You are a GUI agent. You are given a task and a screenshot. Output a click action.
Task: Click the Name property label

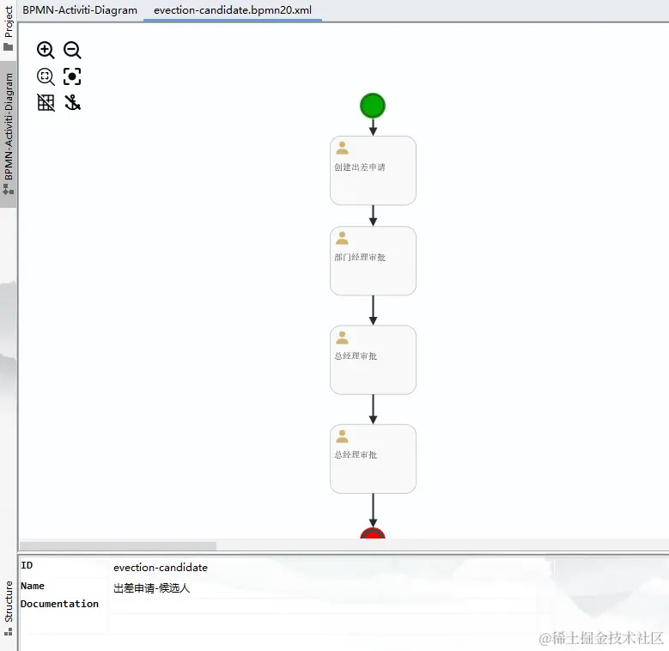[33, 586]
